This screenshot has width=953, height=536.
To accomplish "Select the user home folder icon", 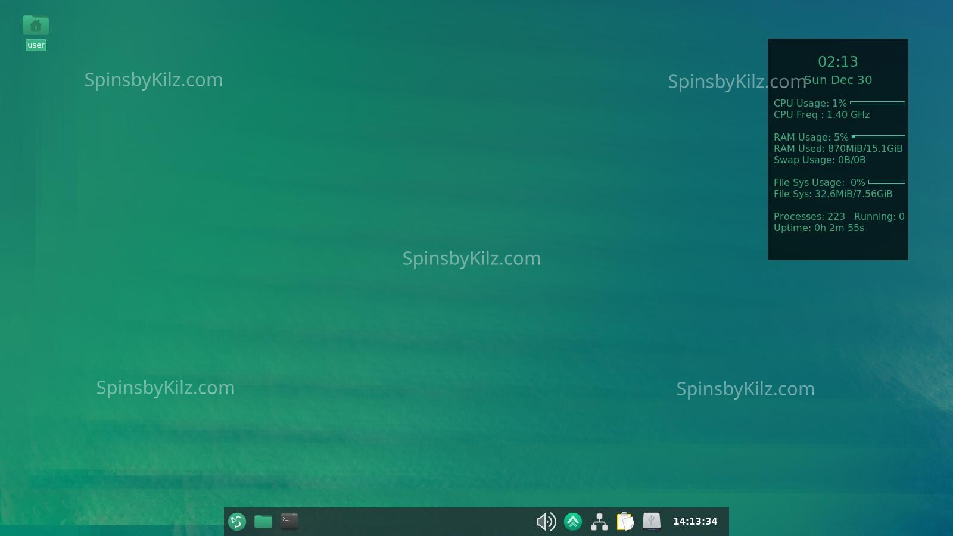I will coord(36,26).
